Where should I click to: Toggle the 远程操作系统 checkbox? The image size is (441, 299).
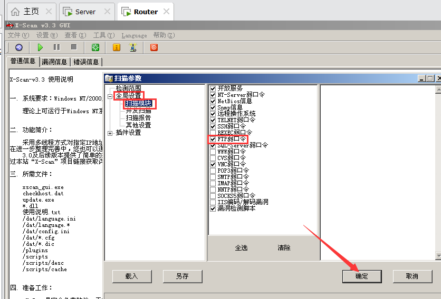pos(213,114)
